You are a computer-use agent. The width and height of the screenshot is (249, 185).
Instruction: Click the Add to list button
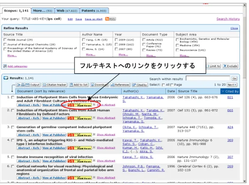[78, 85]
